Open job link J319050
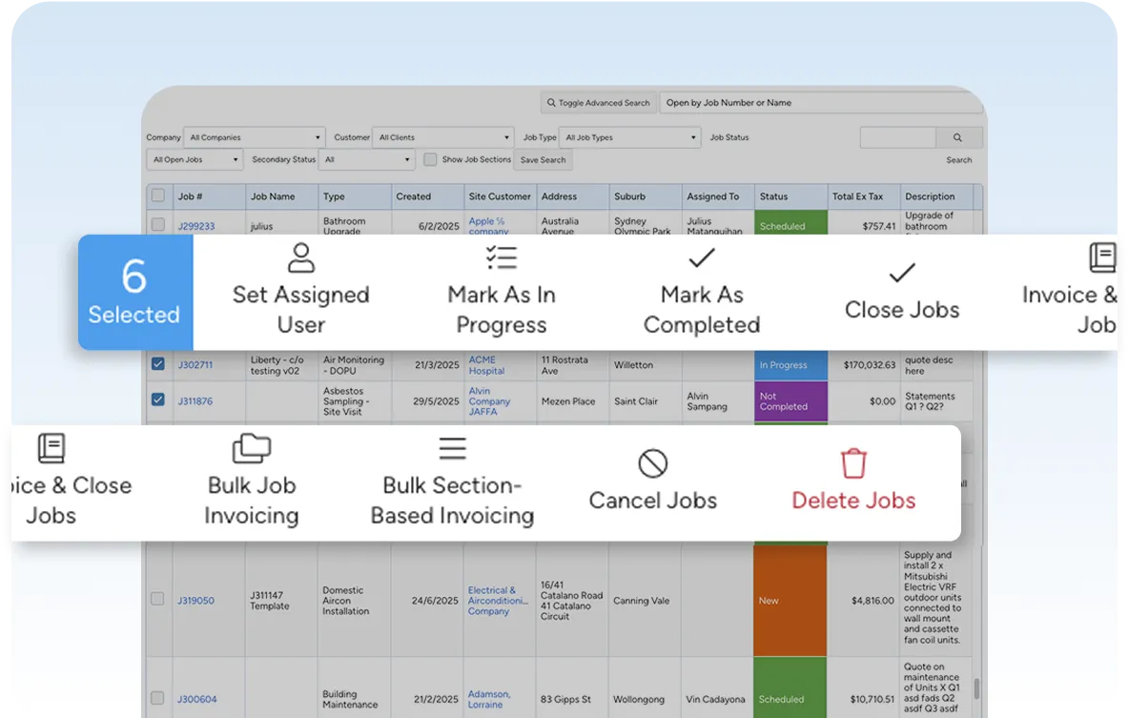Screen dimensions: 1129x718 pyautogui.click(x=195, y=601)
